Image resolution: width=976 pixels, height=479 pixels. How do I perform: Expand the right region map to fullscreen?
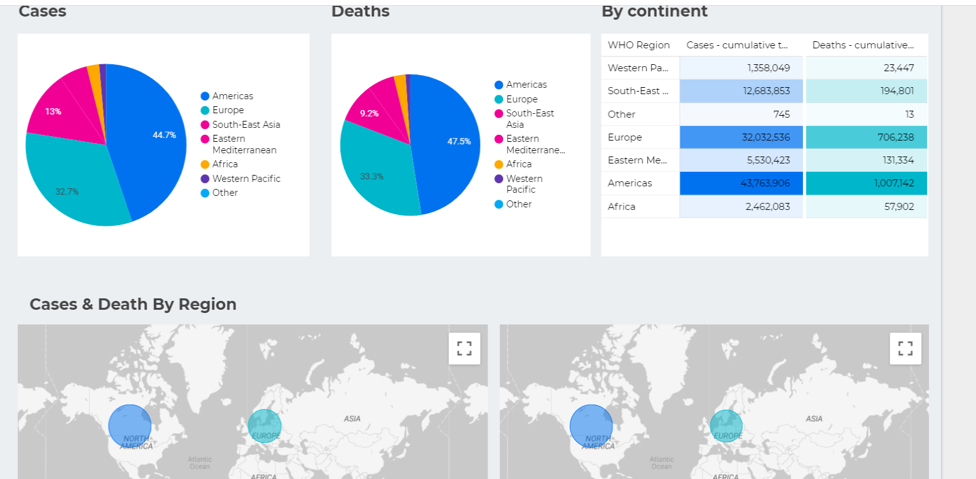pyautogui.click(x=905, y=348)
